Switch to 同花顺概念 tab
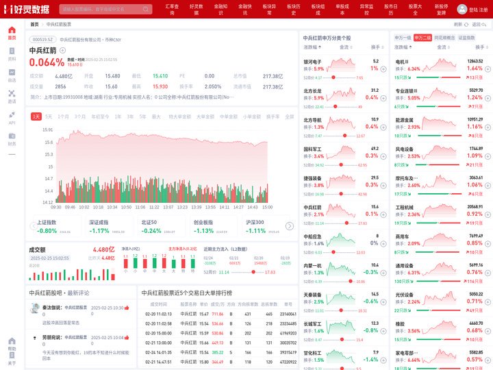 444,38
